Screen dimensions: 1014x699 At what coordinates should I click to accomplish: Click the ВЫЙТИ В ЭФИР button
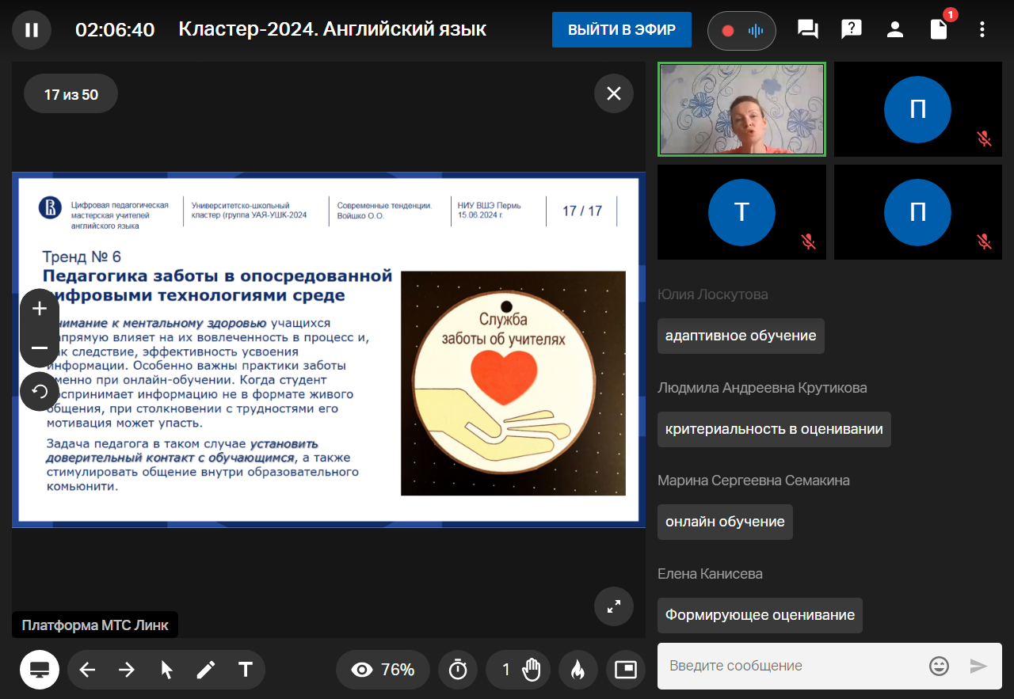621,30
